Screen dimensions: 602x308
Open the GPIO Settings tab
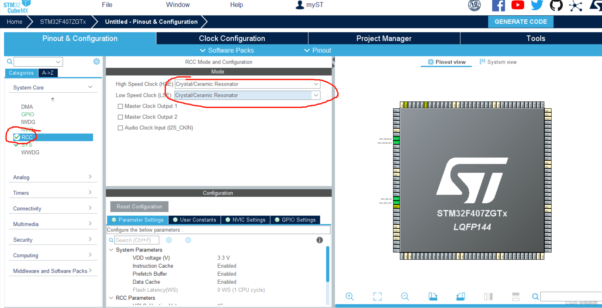click(x=295, y=220)
